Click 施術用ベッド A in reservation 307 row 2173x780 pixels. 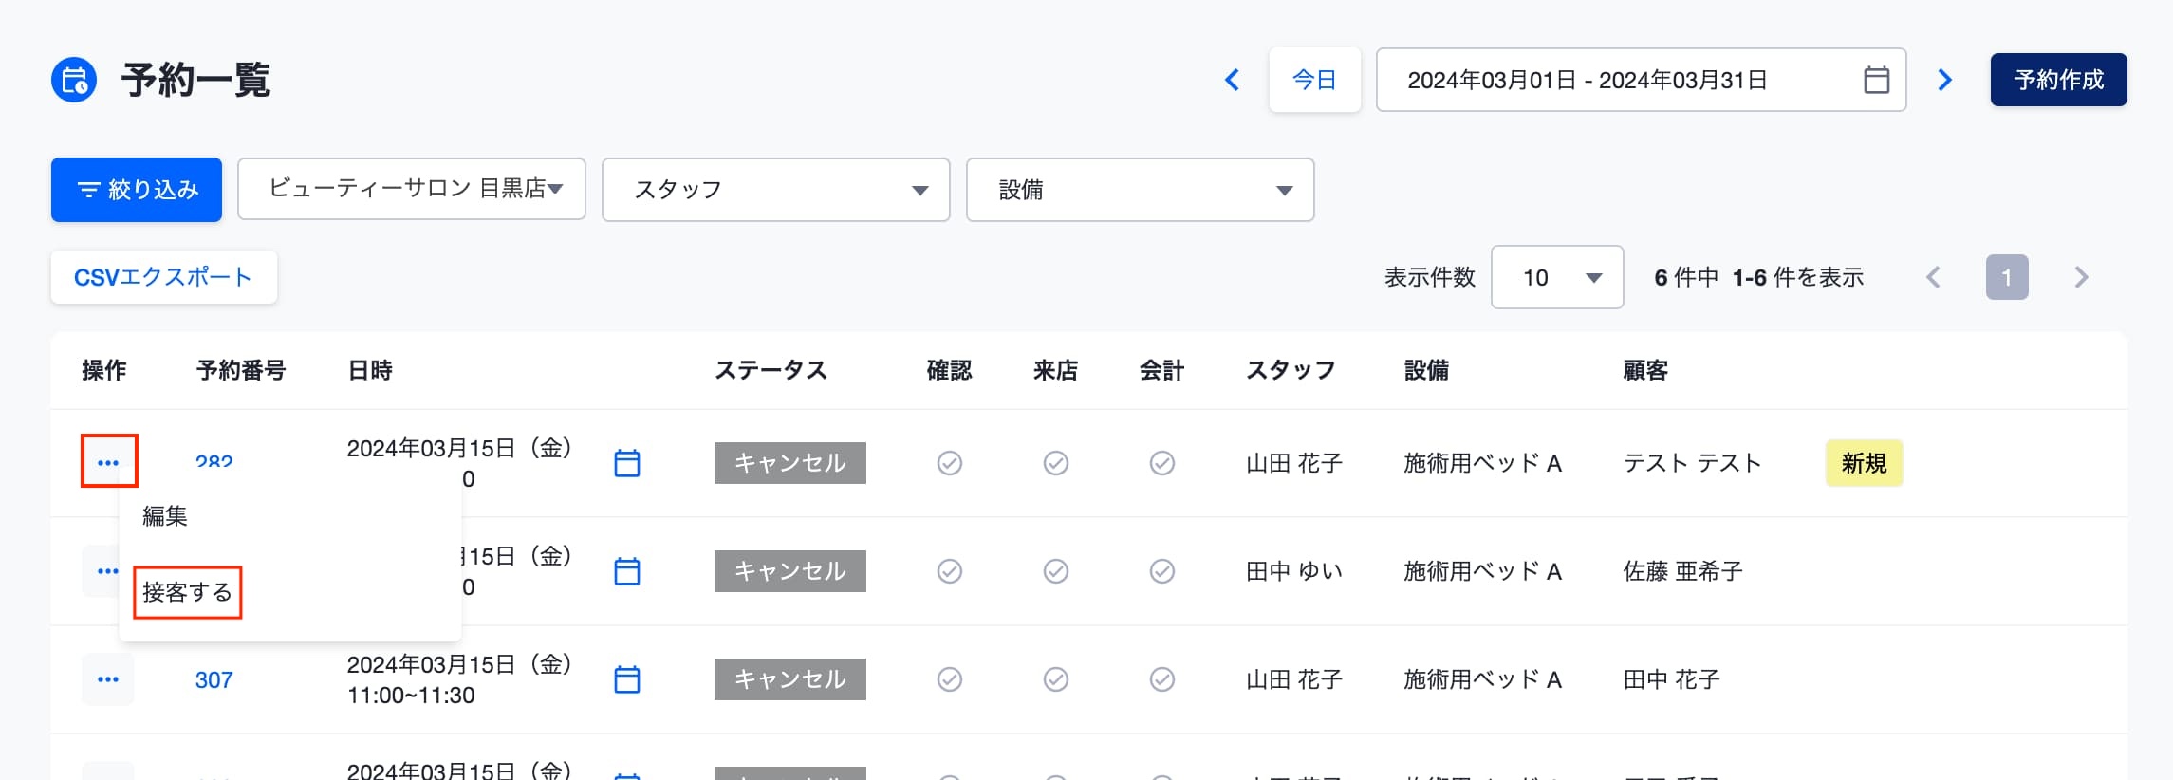[1483, 679]
